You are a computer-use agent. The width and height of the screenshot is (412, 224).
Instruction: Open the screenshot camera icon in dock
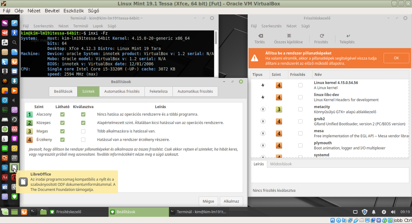point(5,187)
